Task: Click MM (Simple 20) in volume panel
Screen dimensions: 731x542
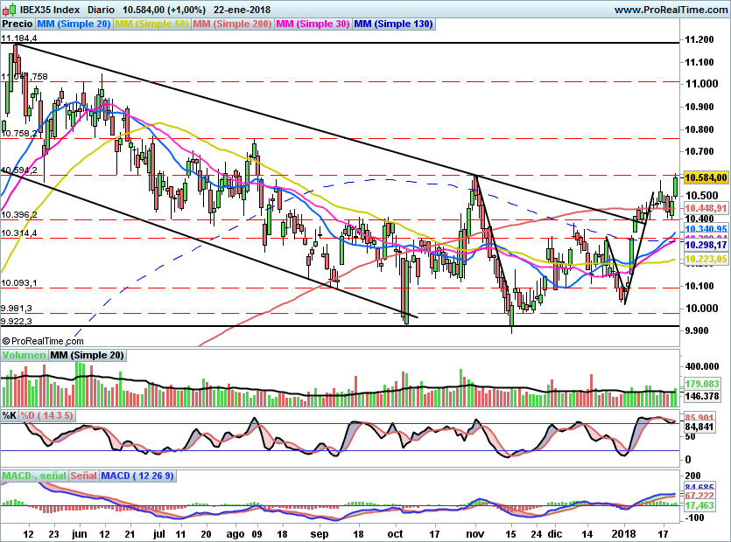Action: [x=88, y=355]
